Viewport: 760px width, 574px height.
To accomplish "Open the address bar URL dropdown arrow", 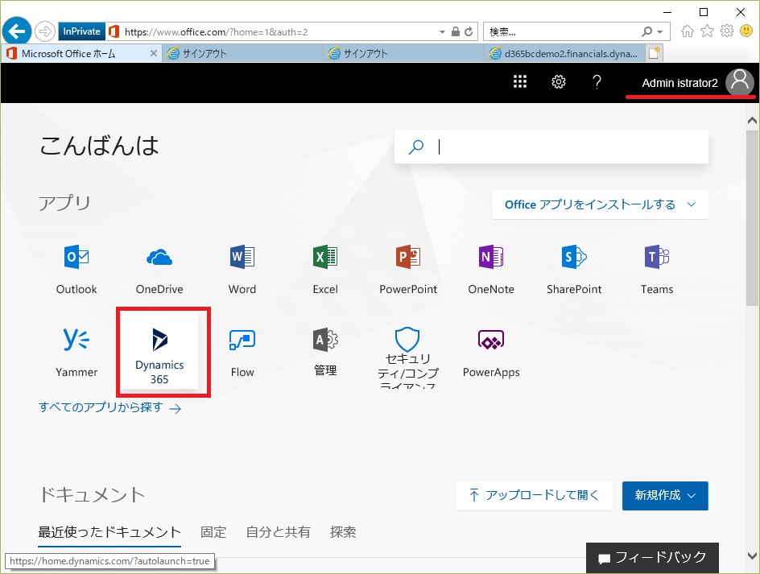I will 442,32.
